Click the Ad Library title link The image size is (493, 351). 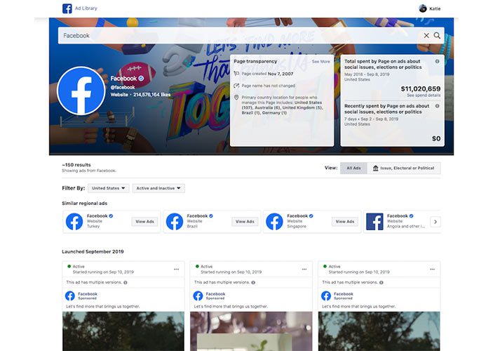click(86, 8)
